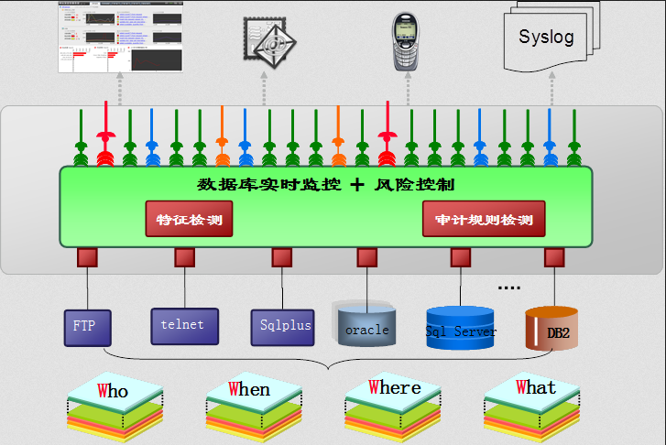This screenshot has width=666, height=445.
Task: Click the red square connector above DB2
Action: 553,257
